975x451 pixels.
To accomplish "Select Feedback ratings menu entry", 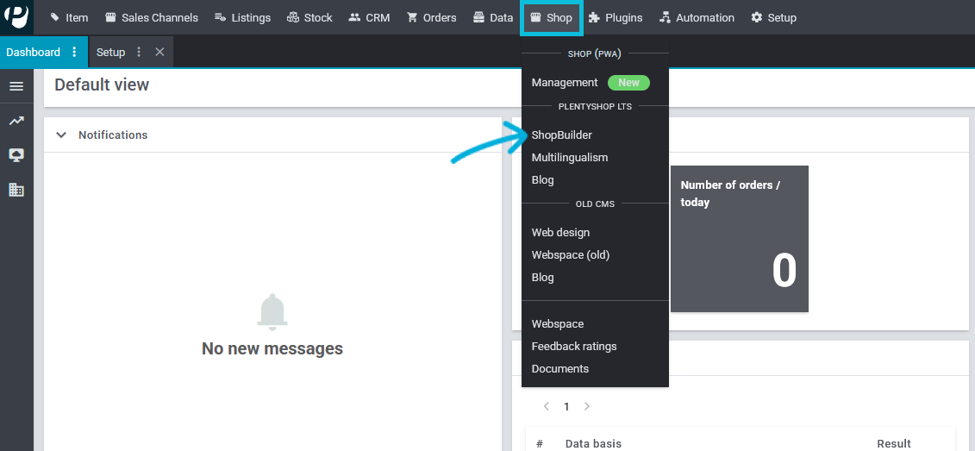I will tap(574, 346).
